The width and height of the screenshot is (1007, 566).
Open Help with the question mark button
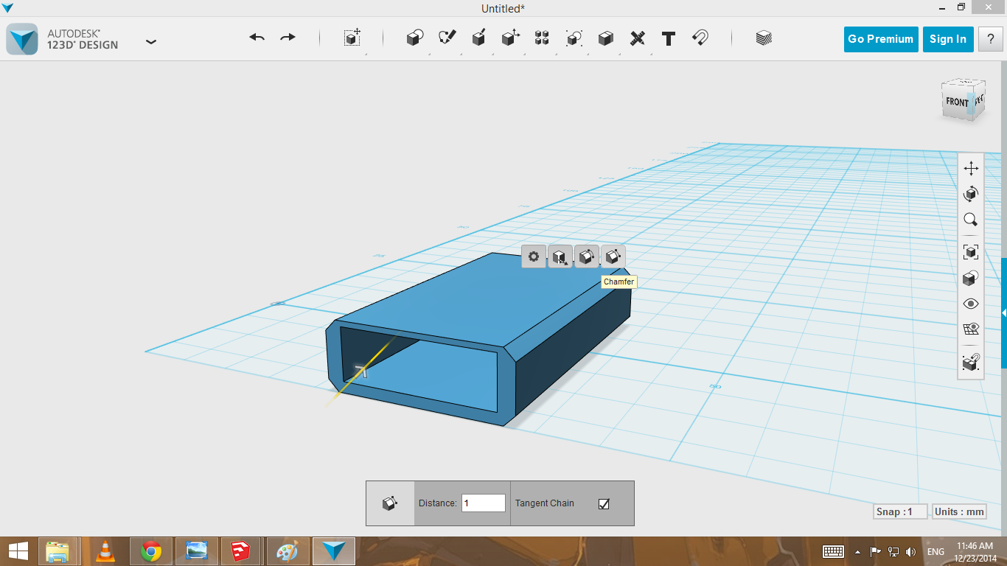[990, 39]
